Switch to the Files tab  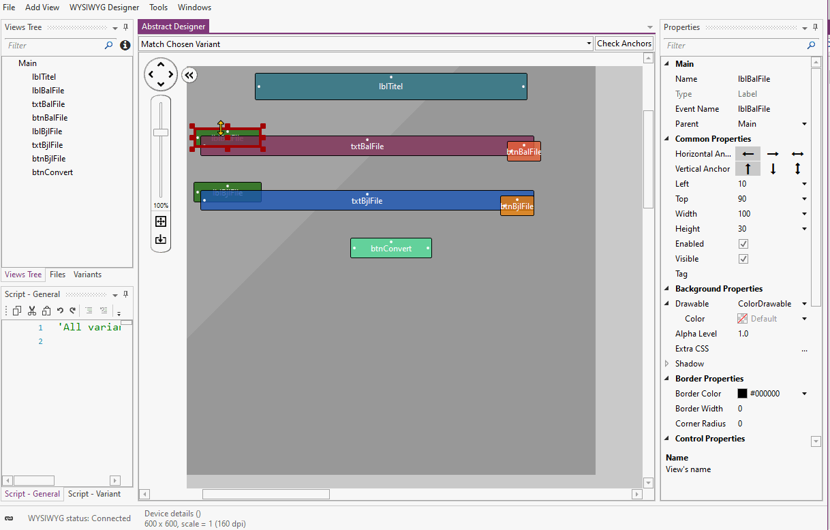point(58,275)
